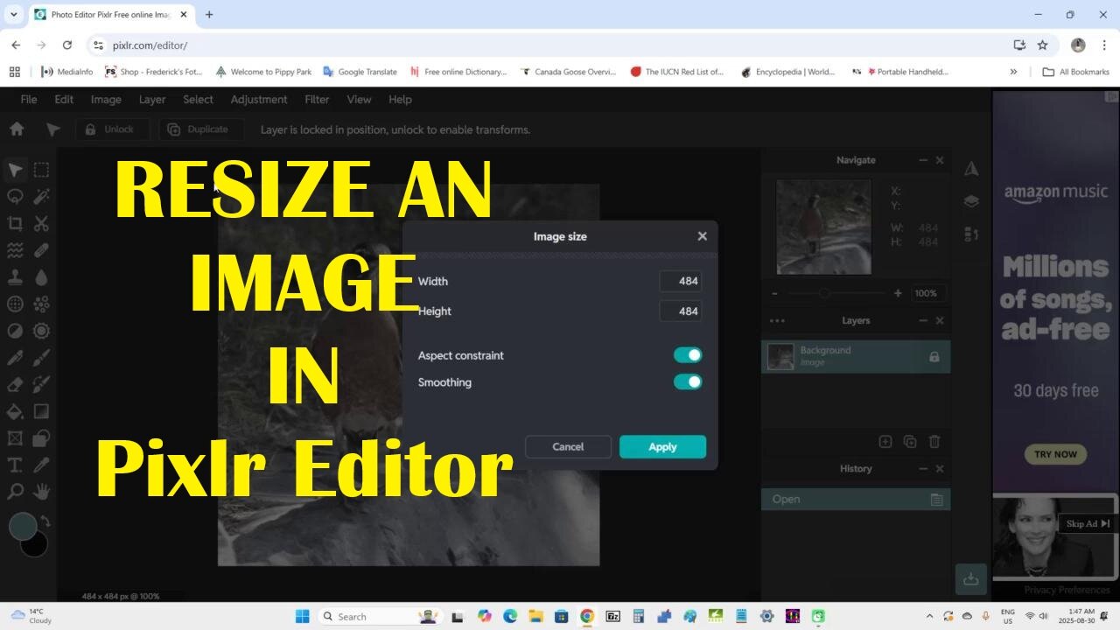This screenshot has height=630, width=1120.
Task: Select the Paint Bucket fill tool
Action: (15, 411)
